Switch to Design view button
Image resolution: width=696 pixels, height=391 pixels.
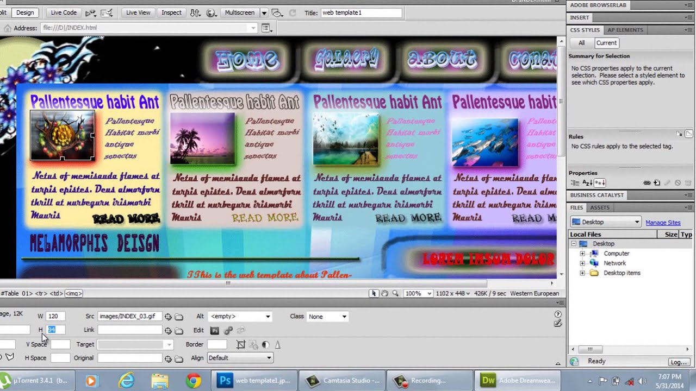click(x=25, y=12)
